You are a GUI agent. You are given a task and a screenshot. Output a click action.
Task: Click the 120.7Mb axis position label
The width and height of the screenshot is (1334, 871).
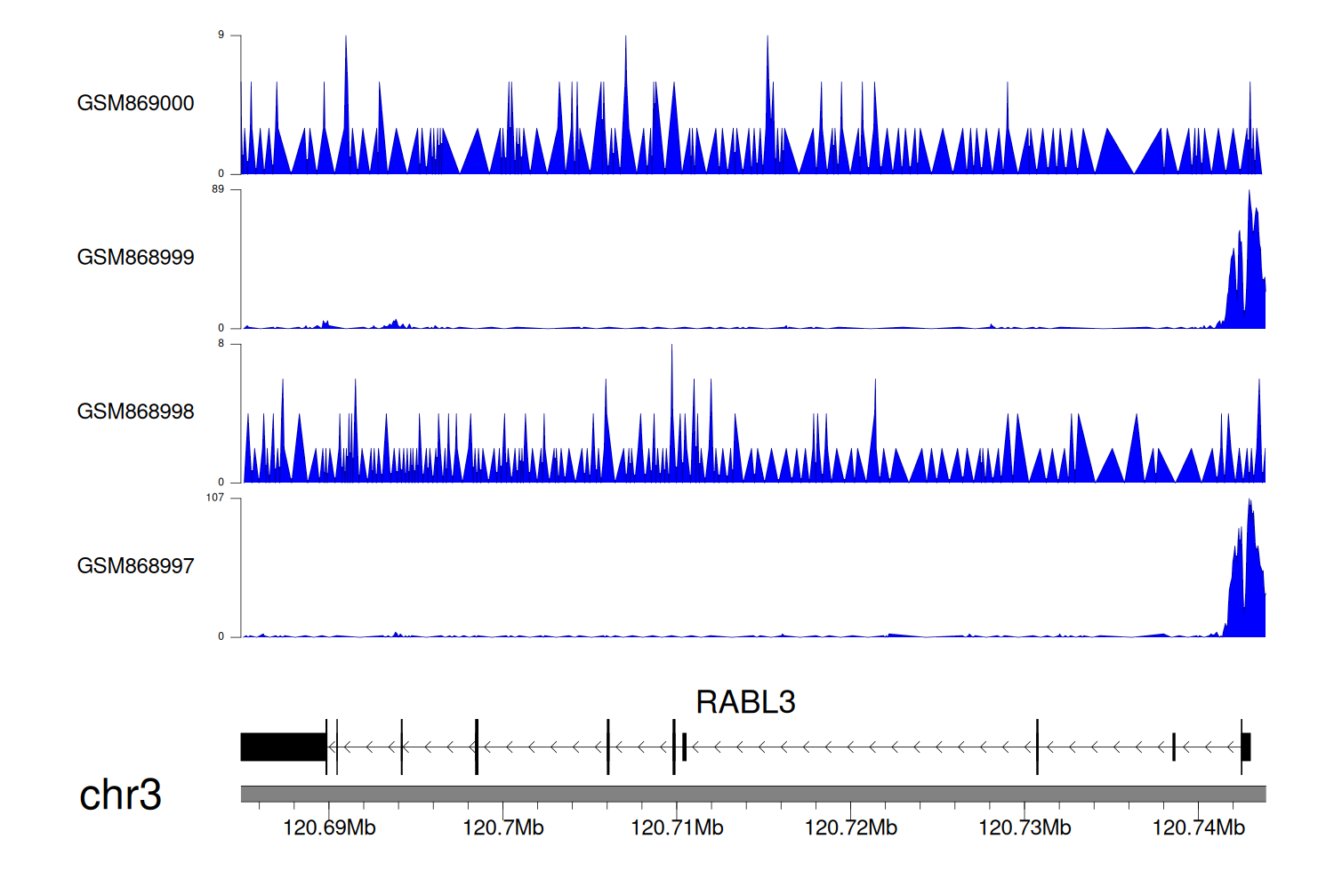tap(502, 828)
